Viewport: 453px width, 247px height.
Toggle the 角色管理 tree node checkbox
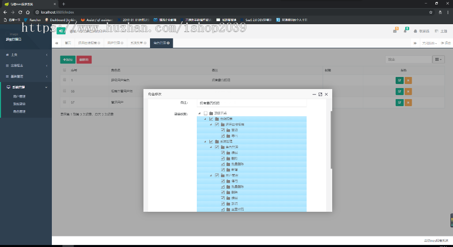216,147
